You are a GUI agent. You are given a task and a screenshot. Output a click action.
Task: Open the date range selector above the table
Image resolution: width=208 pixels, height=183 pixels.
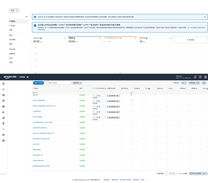194,83
